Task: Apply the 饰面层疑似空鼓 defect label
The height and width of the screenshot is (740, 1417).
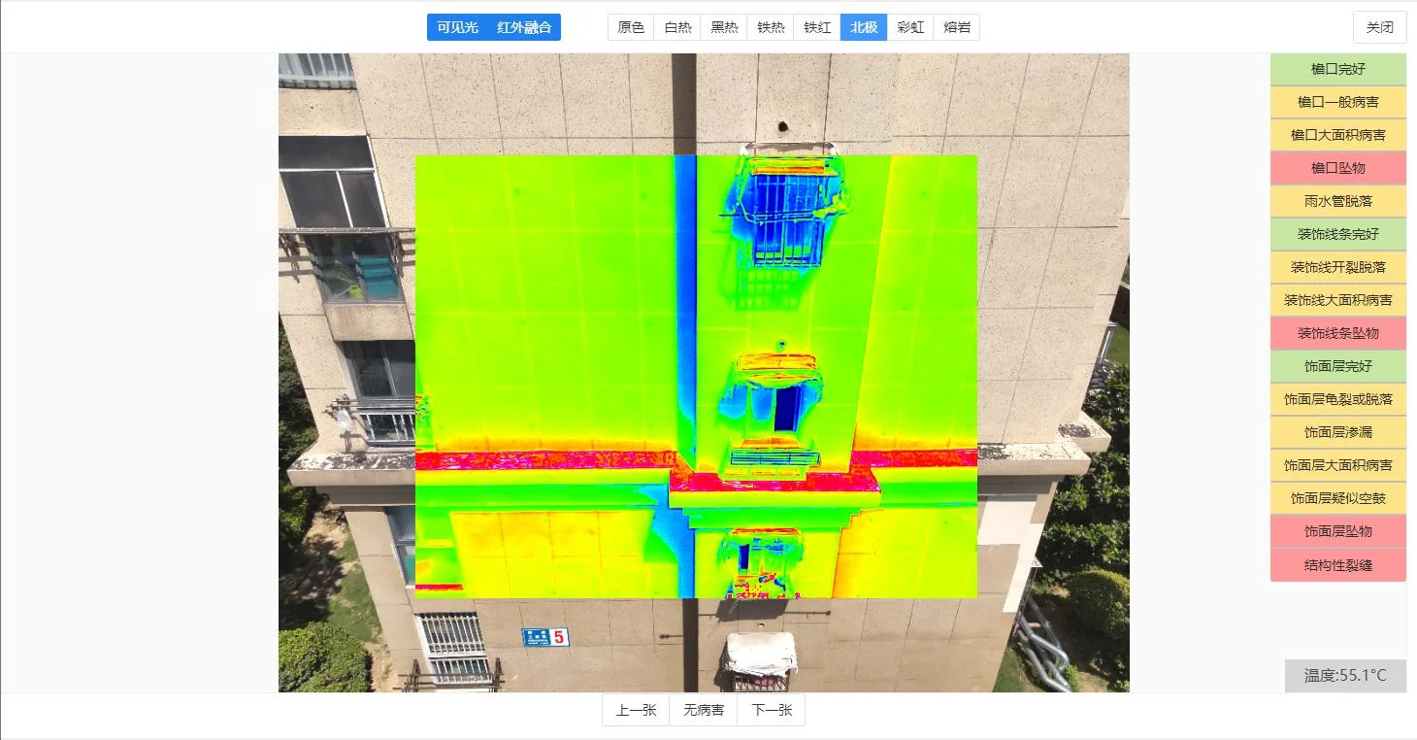Action: pyautogui.click(x=1338, y=498)
